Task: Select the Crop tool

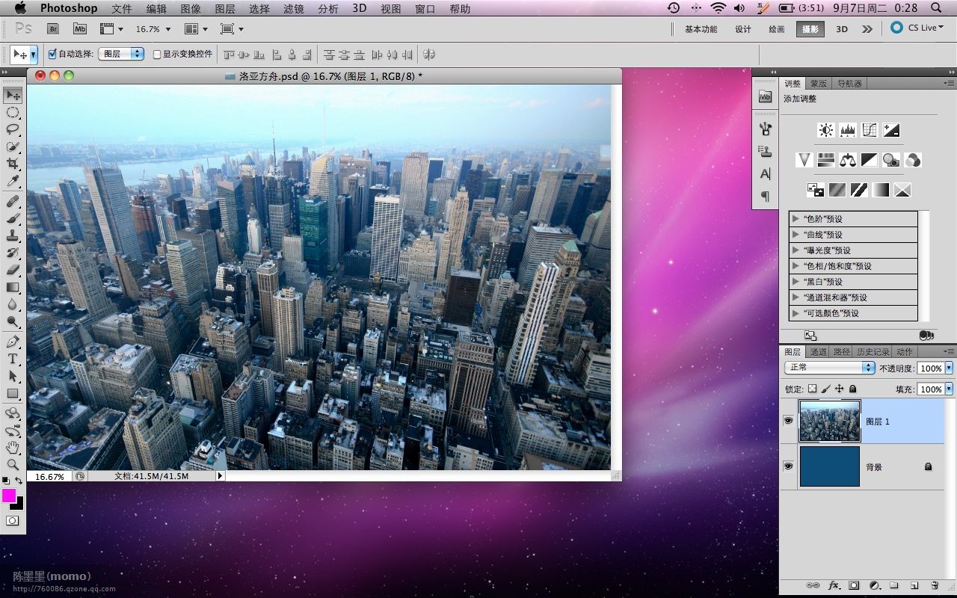Action: 13,164
